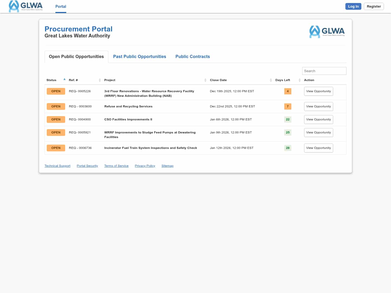Select the Open Public Opportunities tab
Viewport: 391px width, 293px height.
[76, 56]
